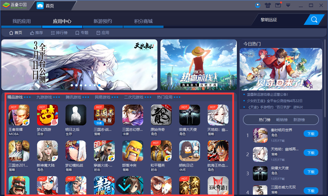
Task: Open the 穿越火线 shooter game icon
Action: click(104, 151)
